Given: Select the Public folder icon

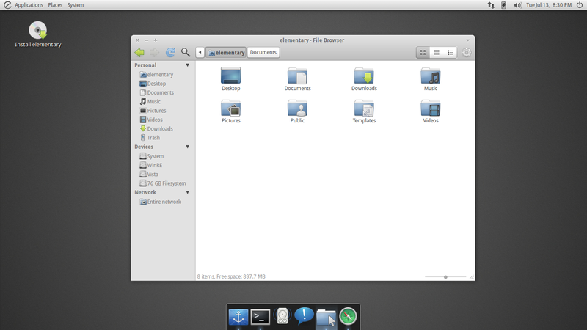Looking at the screenshot, I should 297,111.
